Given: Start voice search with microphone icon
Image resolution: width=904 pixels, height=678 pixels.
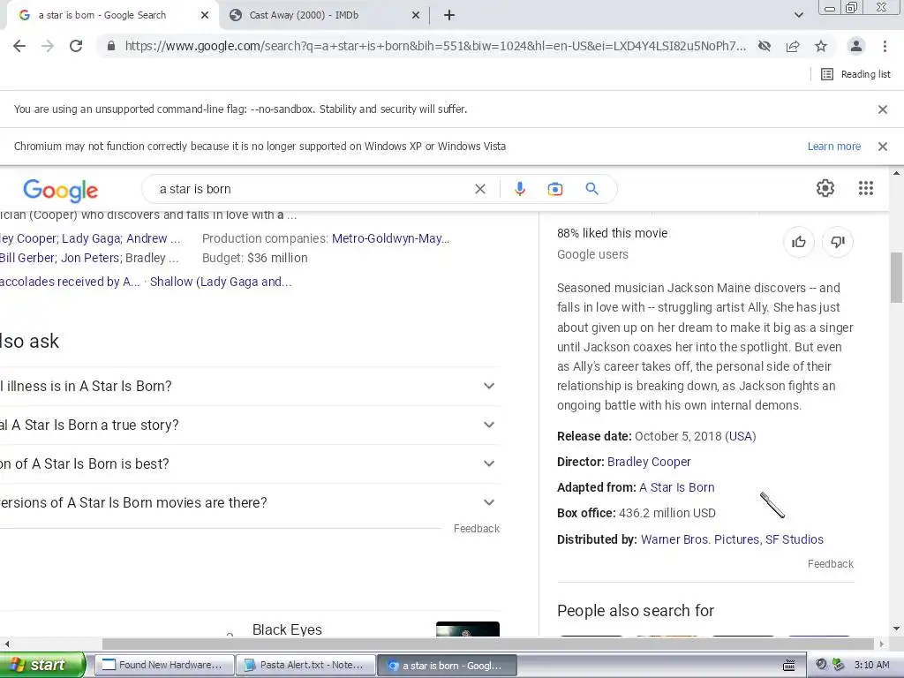Looking at the screenshot, I should [x=519, y=189].
